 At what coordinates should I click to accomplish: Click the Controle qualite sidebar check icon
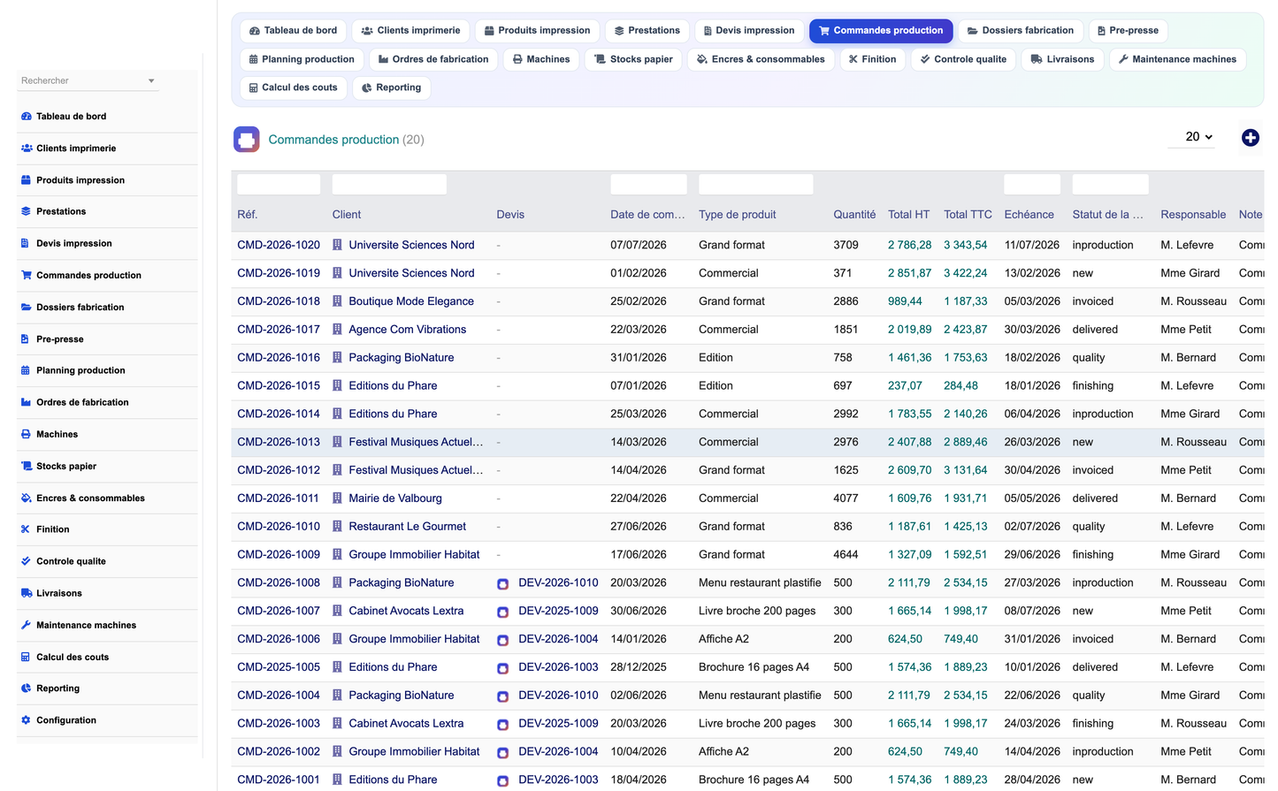point(26,561)
